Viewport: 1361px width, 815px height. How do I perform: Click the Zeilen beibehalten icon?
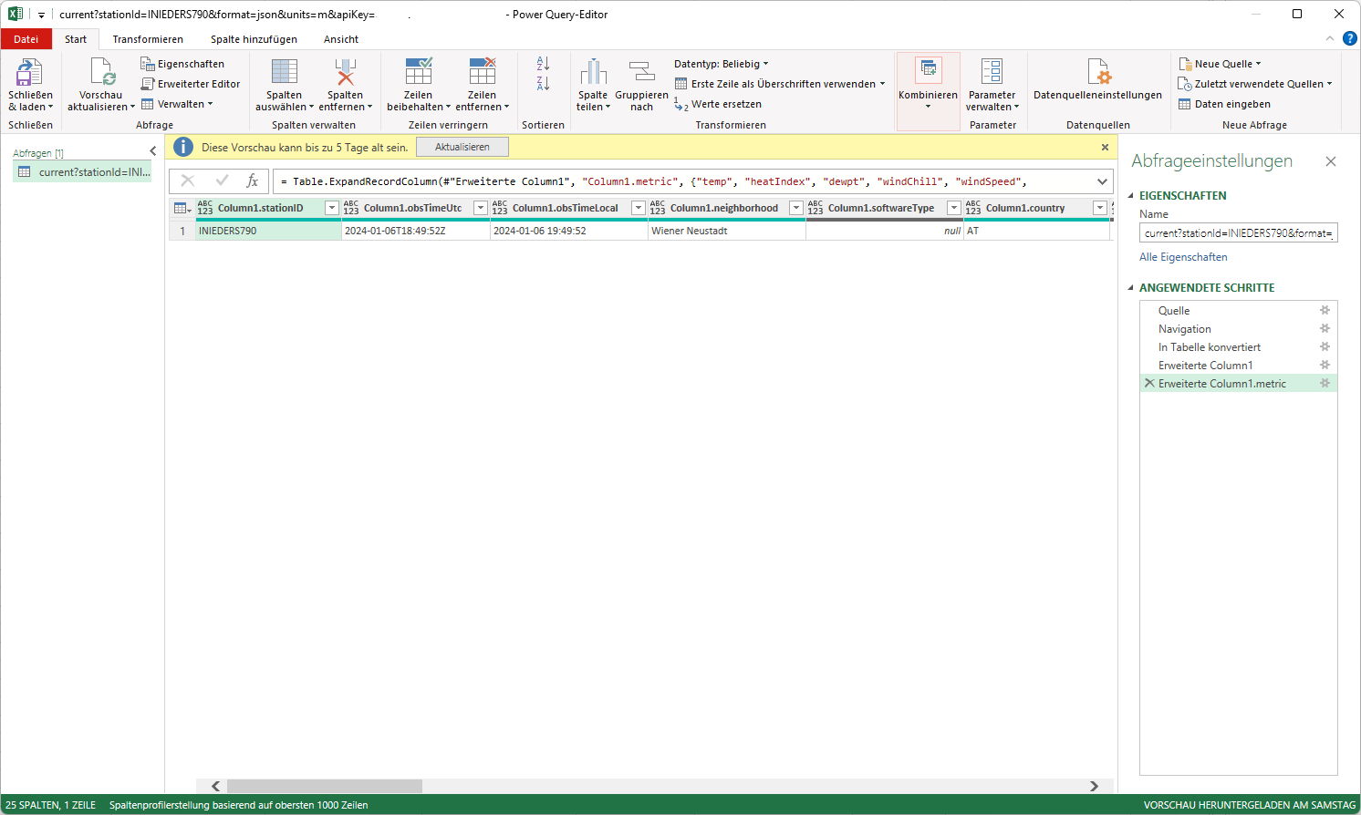[419, 72]
